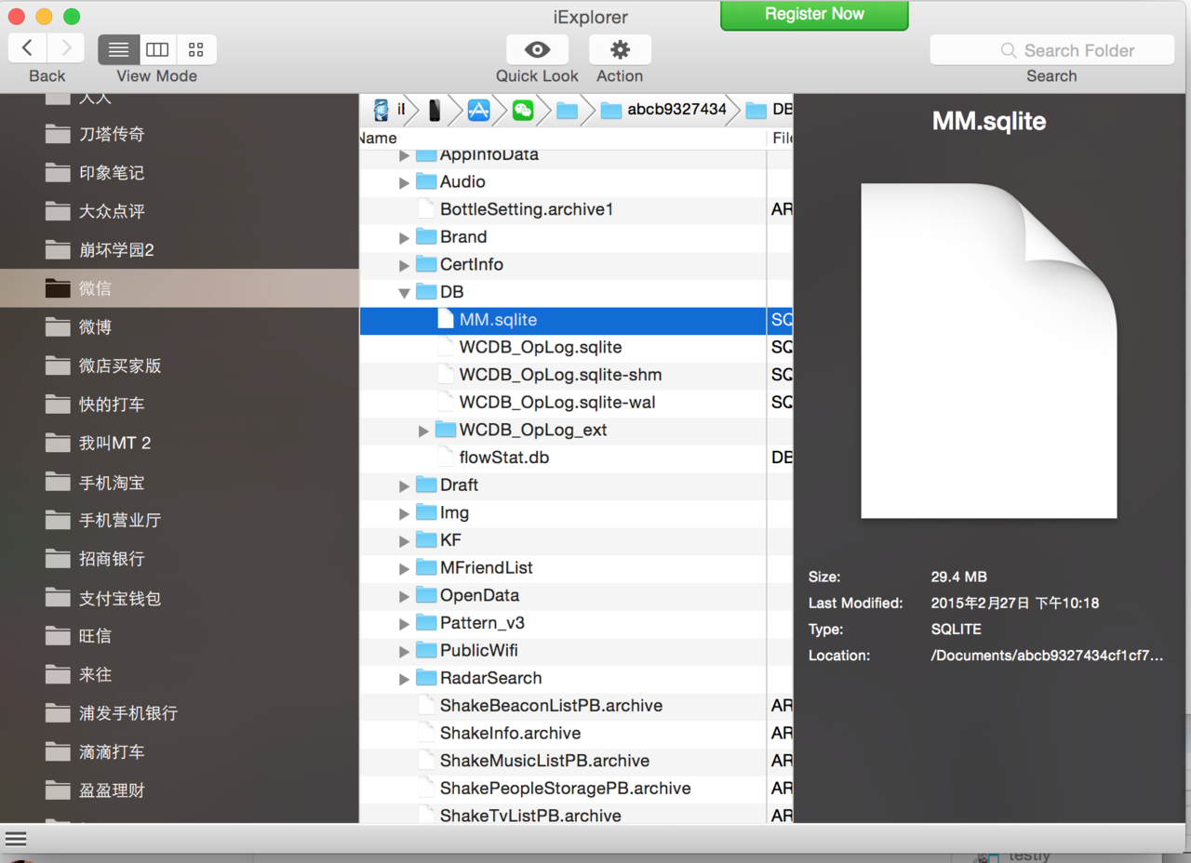Click the iPhone device breadcrumb icon
Image resolution: width=1191 pixels, height=863 pixels.
(381, 110)
